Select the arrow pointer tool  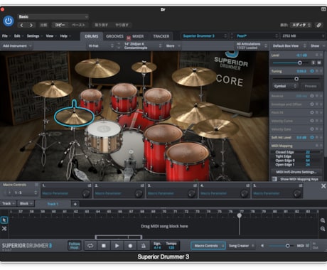pos(4,220)
